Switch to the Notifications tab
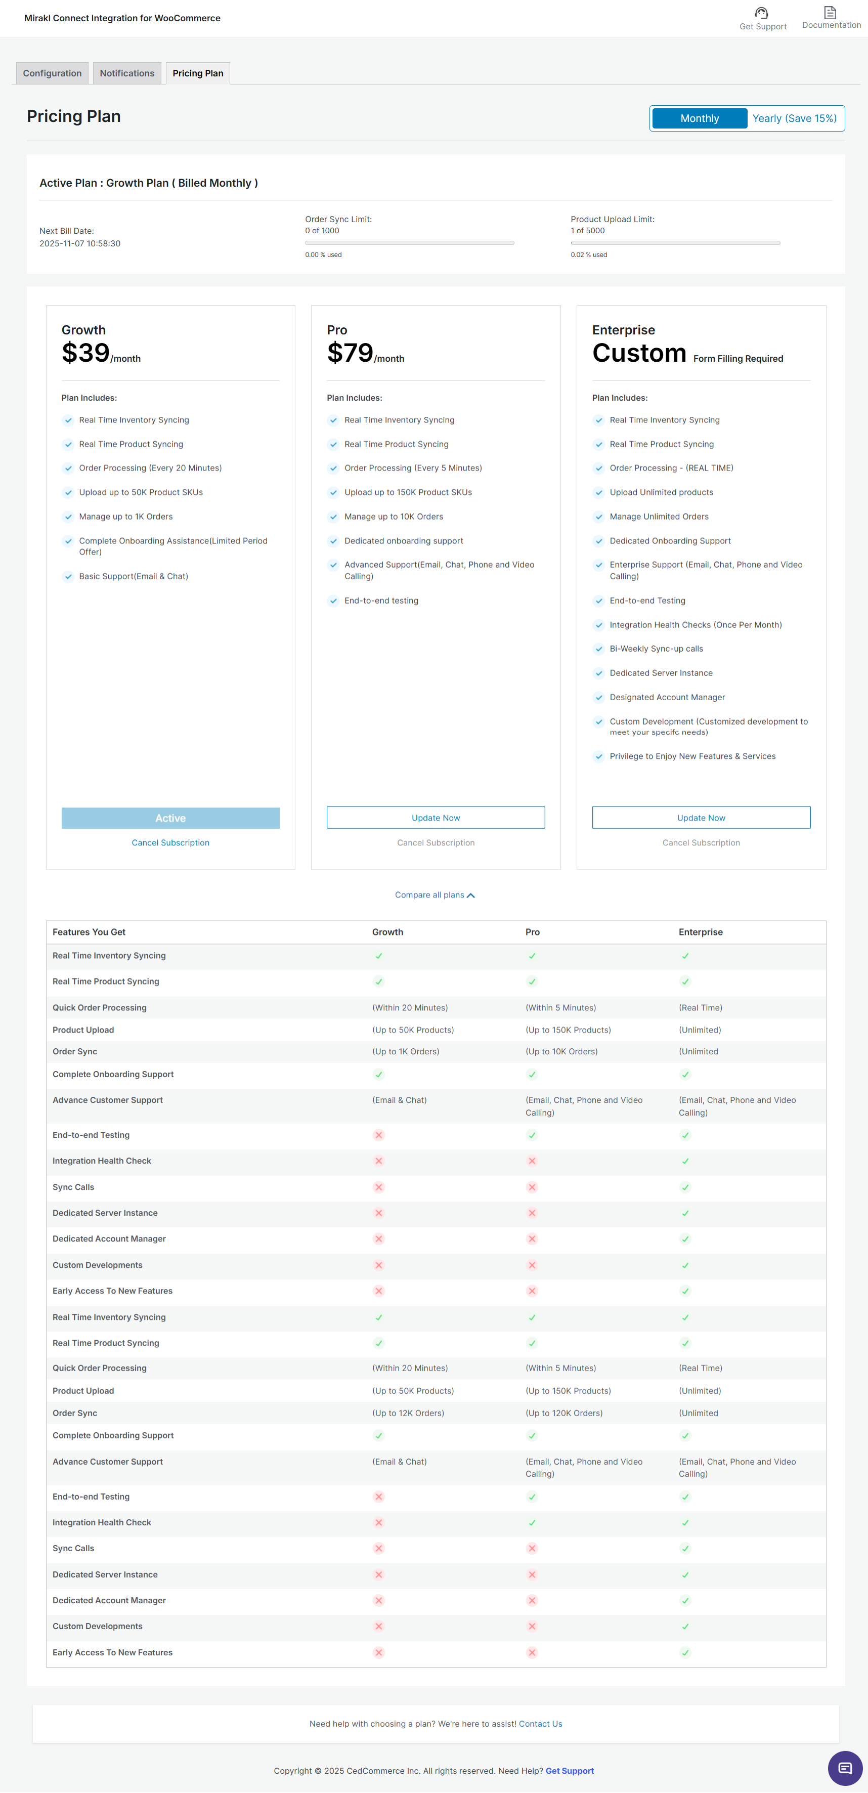The image size is (868, 1793). pyautogui.click(x=126, y=73)
